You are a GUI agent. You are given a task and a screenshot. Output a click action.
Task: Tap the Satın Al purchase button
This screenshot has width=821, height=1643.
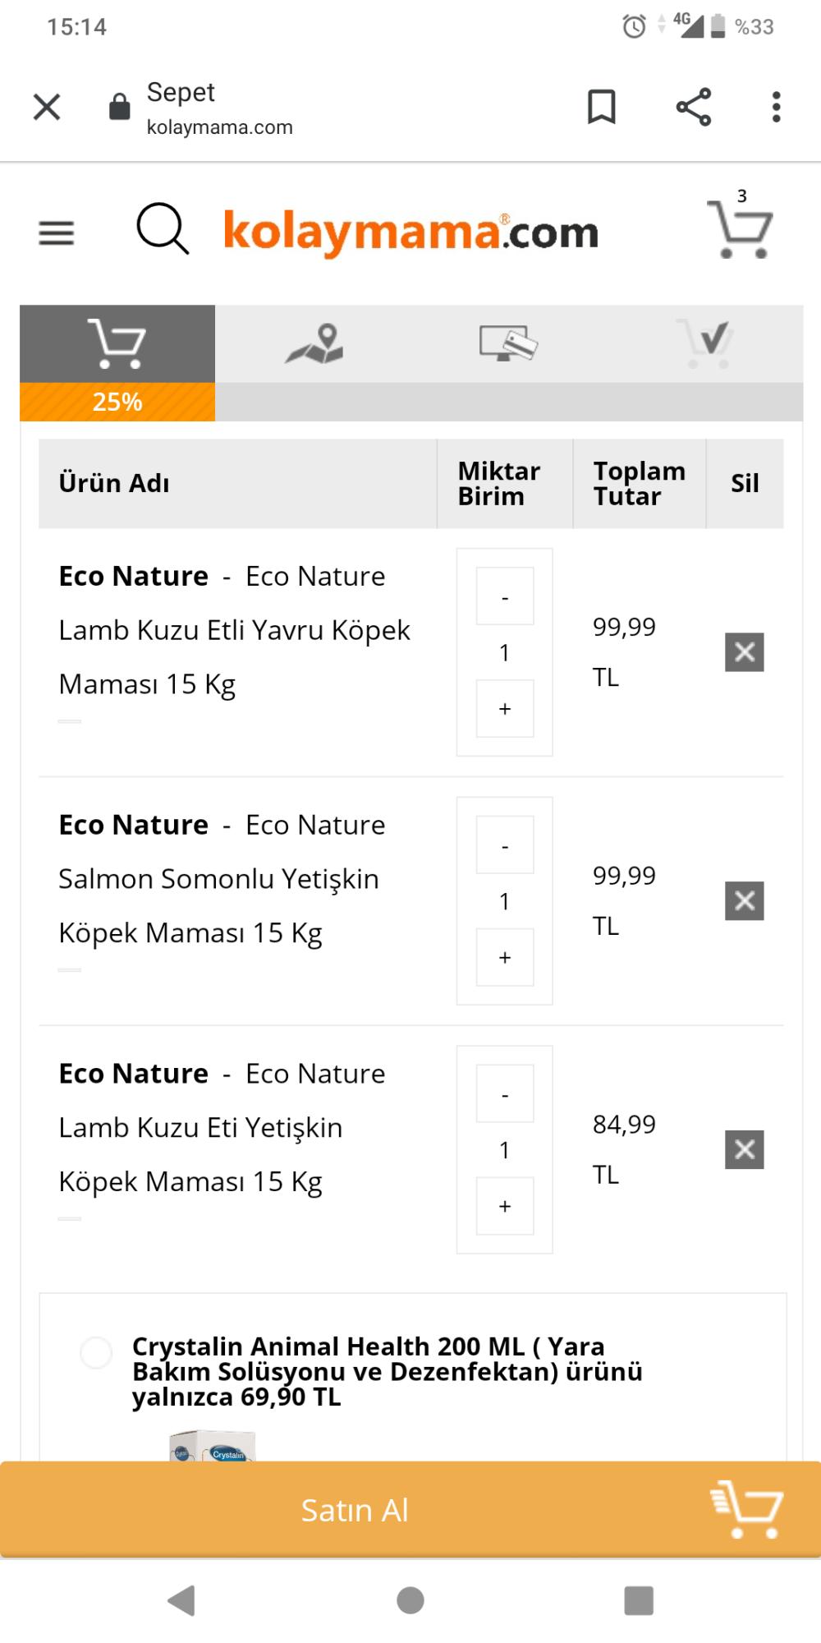[x=410, y=1509]
